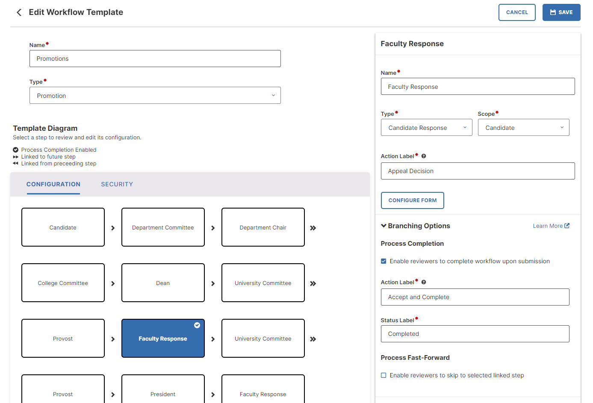Screen dimensions: 593x403
Task: Click help icon beside Process Completion Action Label
Action: [424, 282]
